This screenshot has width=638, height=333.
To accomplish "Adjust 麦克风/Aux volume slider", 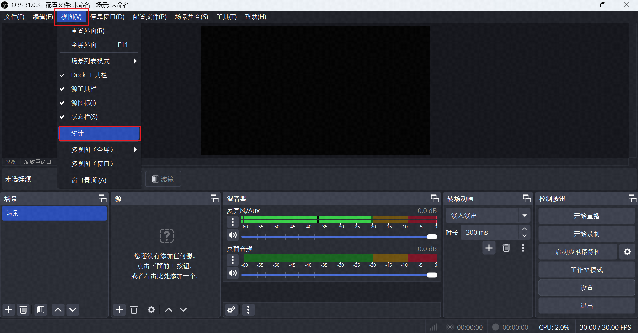I will (x=339, y=237).
